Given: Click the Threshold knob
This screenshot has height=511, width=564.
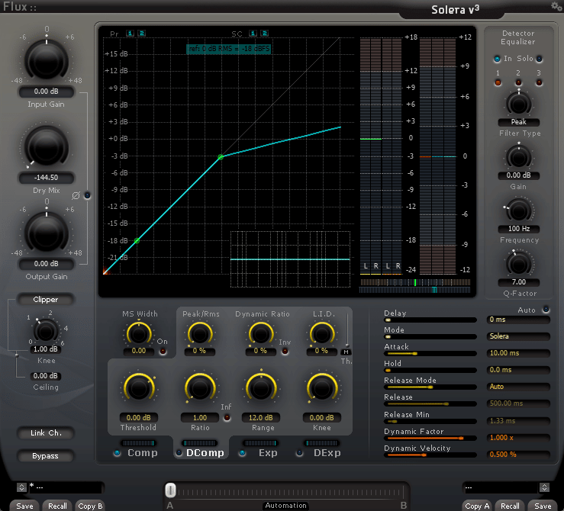Looking at the screenshot, I should point(138,387).
